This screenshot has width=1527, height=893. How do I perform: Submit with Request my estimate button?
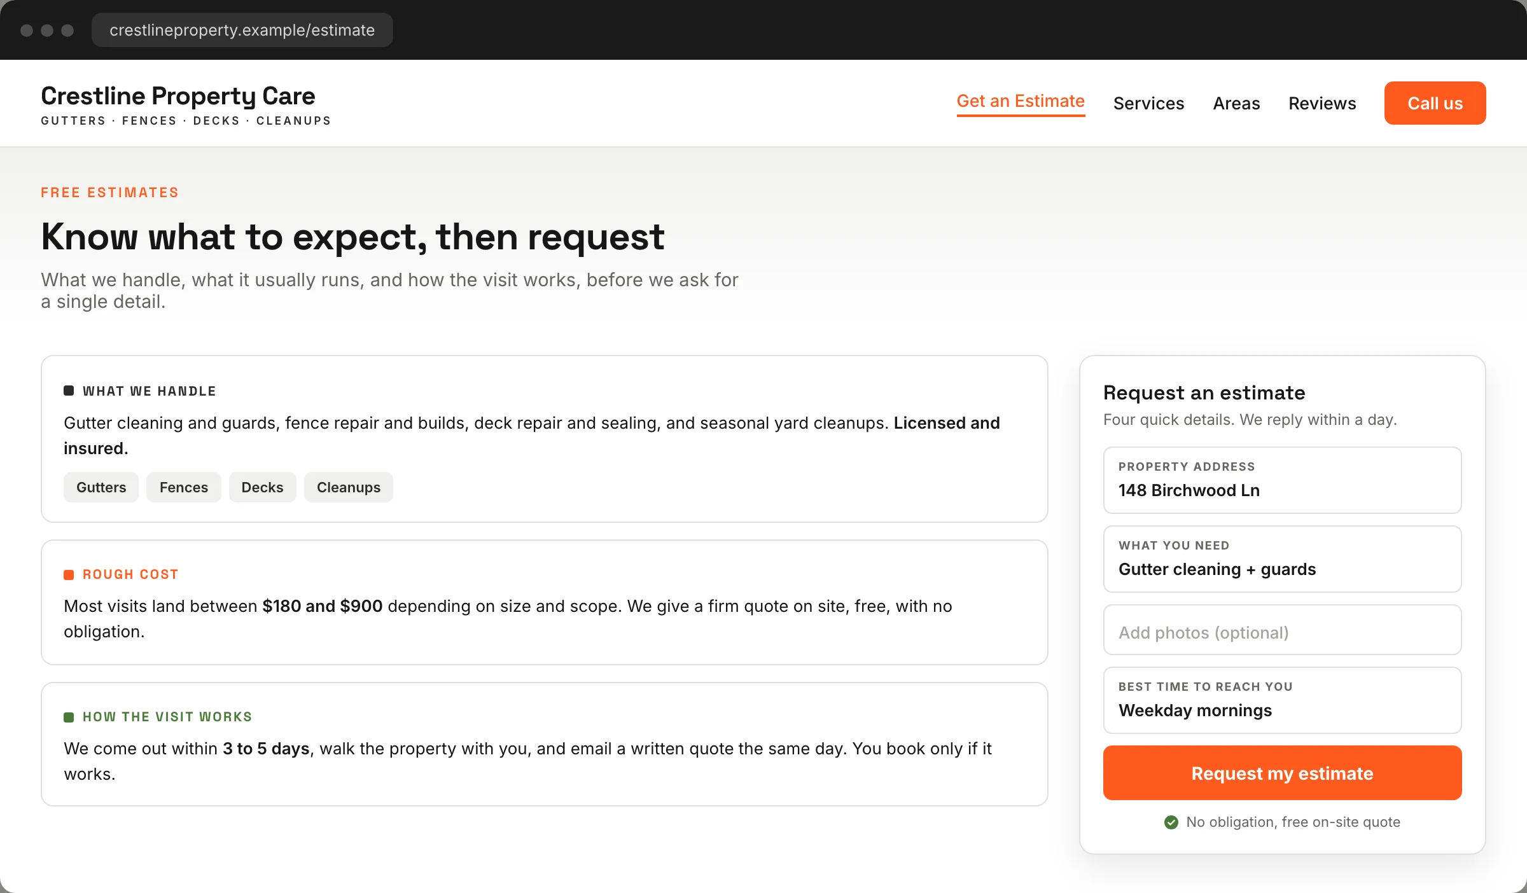click(x=1282, y=773)
